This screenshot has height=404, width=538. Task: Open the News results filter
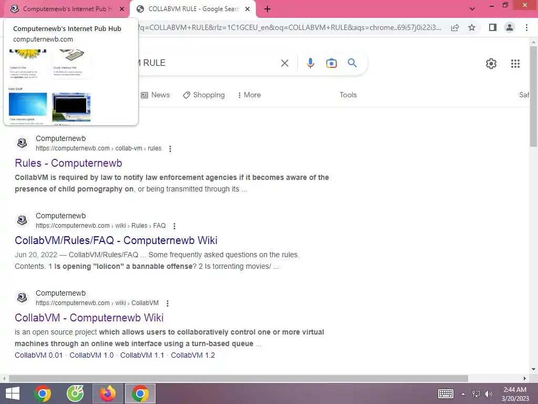tap(156, 95)
